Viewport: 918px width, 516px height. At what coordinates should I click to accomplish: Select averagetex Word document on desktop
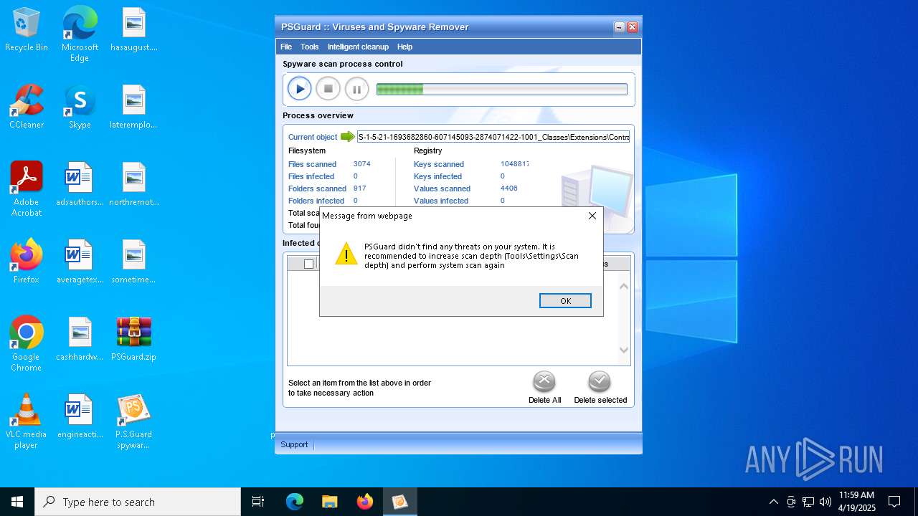(80, 262)
